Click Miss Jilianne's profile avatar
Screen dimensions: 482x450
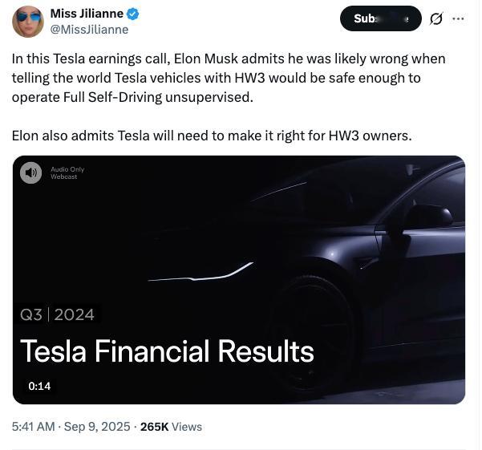28,22
